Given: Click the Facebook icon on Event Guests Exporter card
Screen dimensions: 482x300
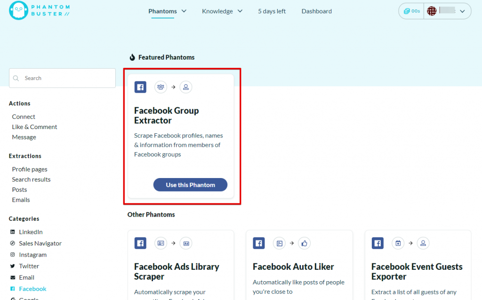Looking at the screenshot, I should pos(378,243).
